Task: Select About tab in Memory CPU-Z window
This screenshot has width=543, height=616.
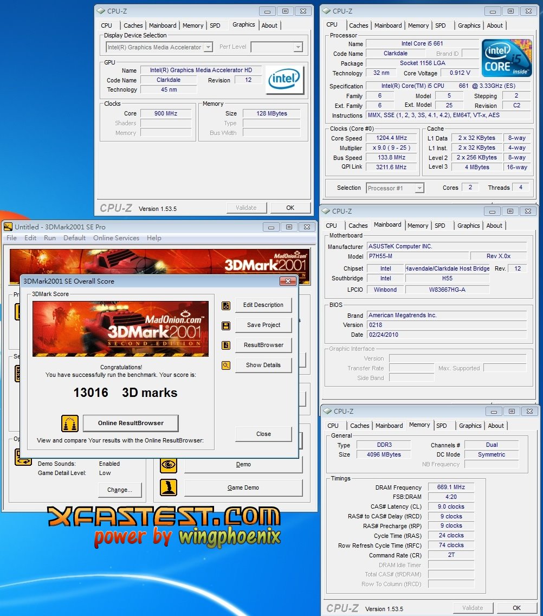Action: pos(496,426)
